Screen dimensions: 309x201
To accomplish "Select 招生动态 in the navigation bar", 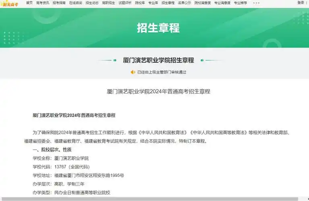I will 92,3.
